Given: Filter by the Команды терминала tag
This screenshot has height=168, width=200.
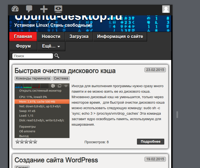Looking at the screenshot, I should coord(33,78).
